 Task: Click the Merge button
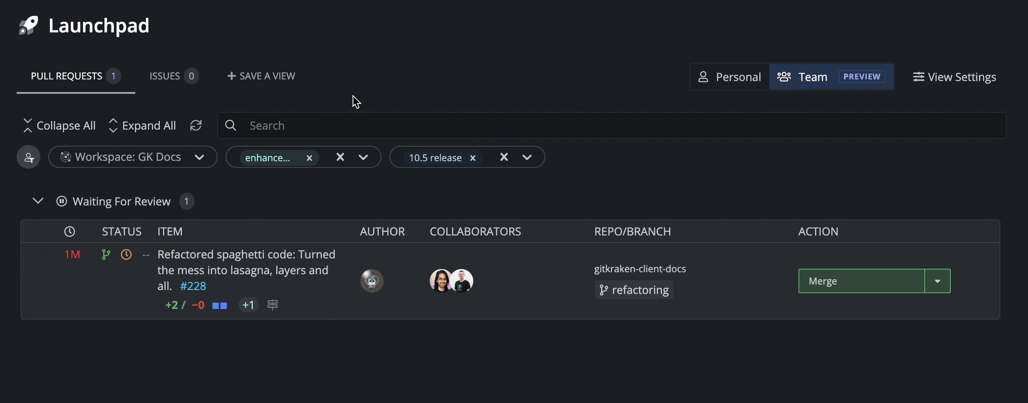[x=861, y=281]
